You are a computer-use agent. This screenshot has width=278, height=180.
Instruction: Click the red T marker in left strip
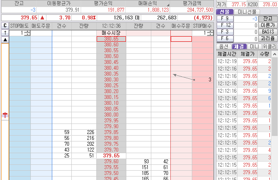point(5,115)
